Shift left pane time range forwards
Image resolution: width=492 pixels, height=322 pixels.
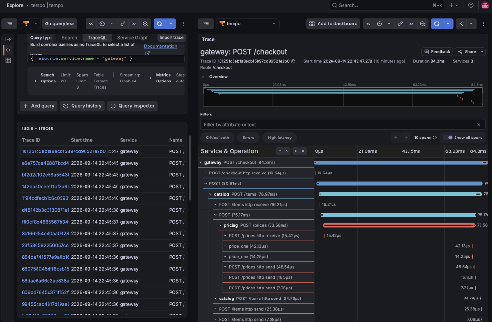[x=134, y=24]
